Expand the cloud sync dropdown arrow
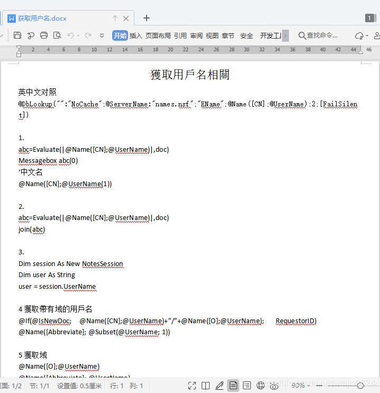 pyautogui.click(x=367, y=36)
